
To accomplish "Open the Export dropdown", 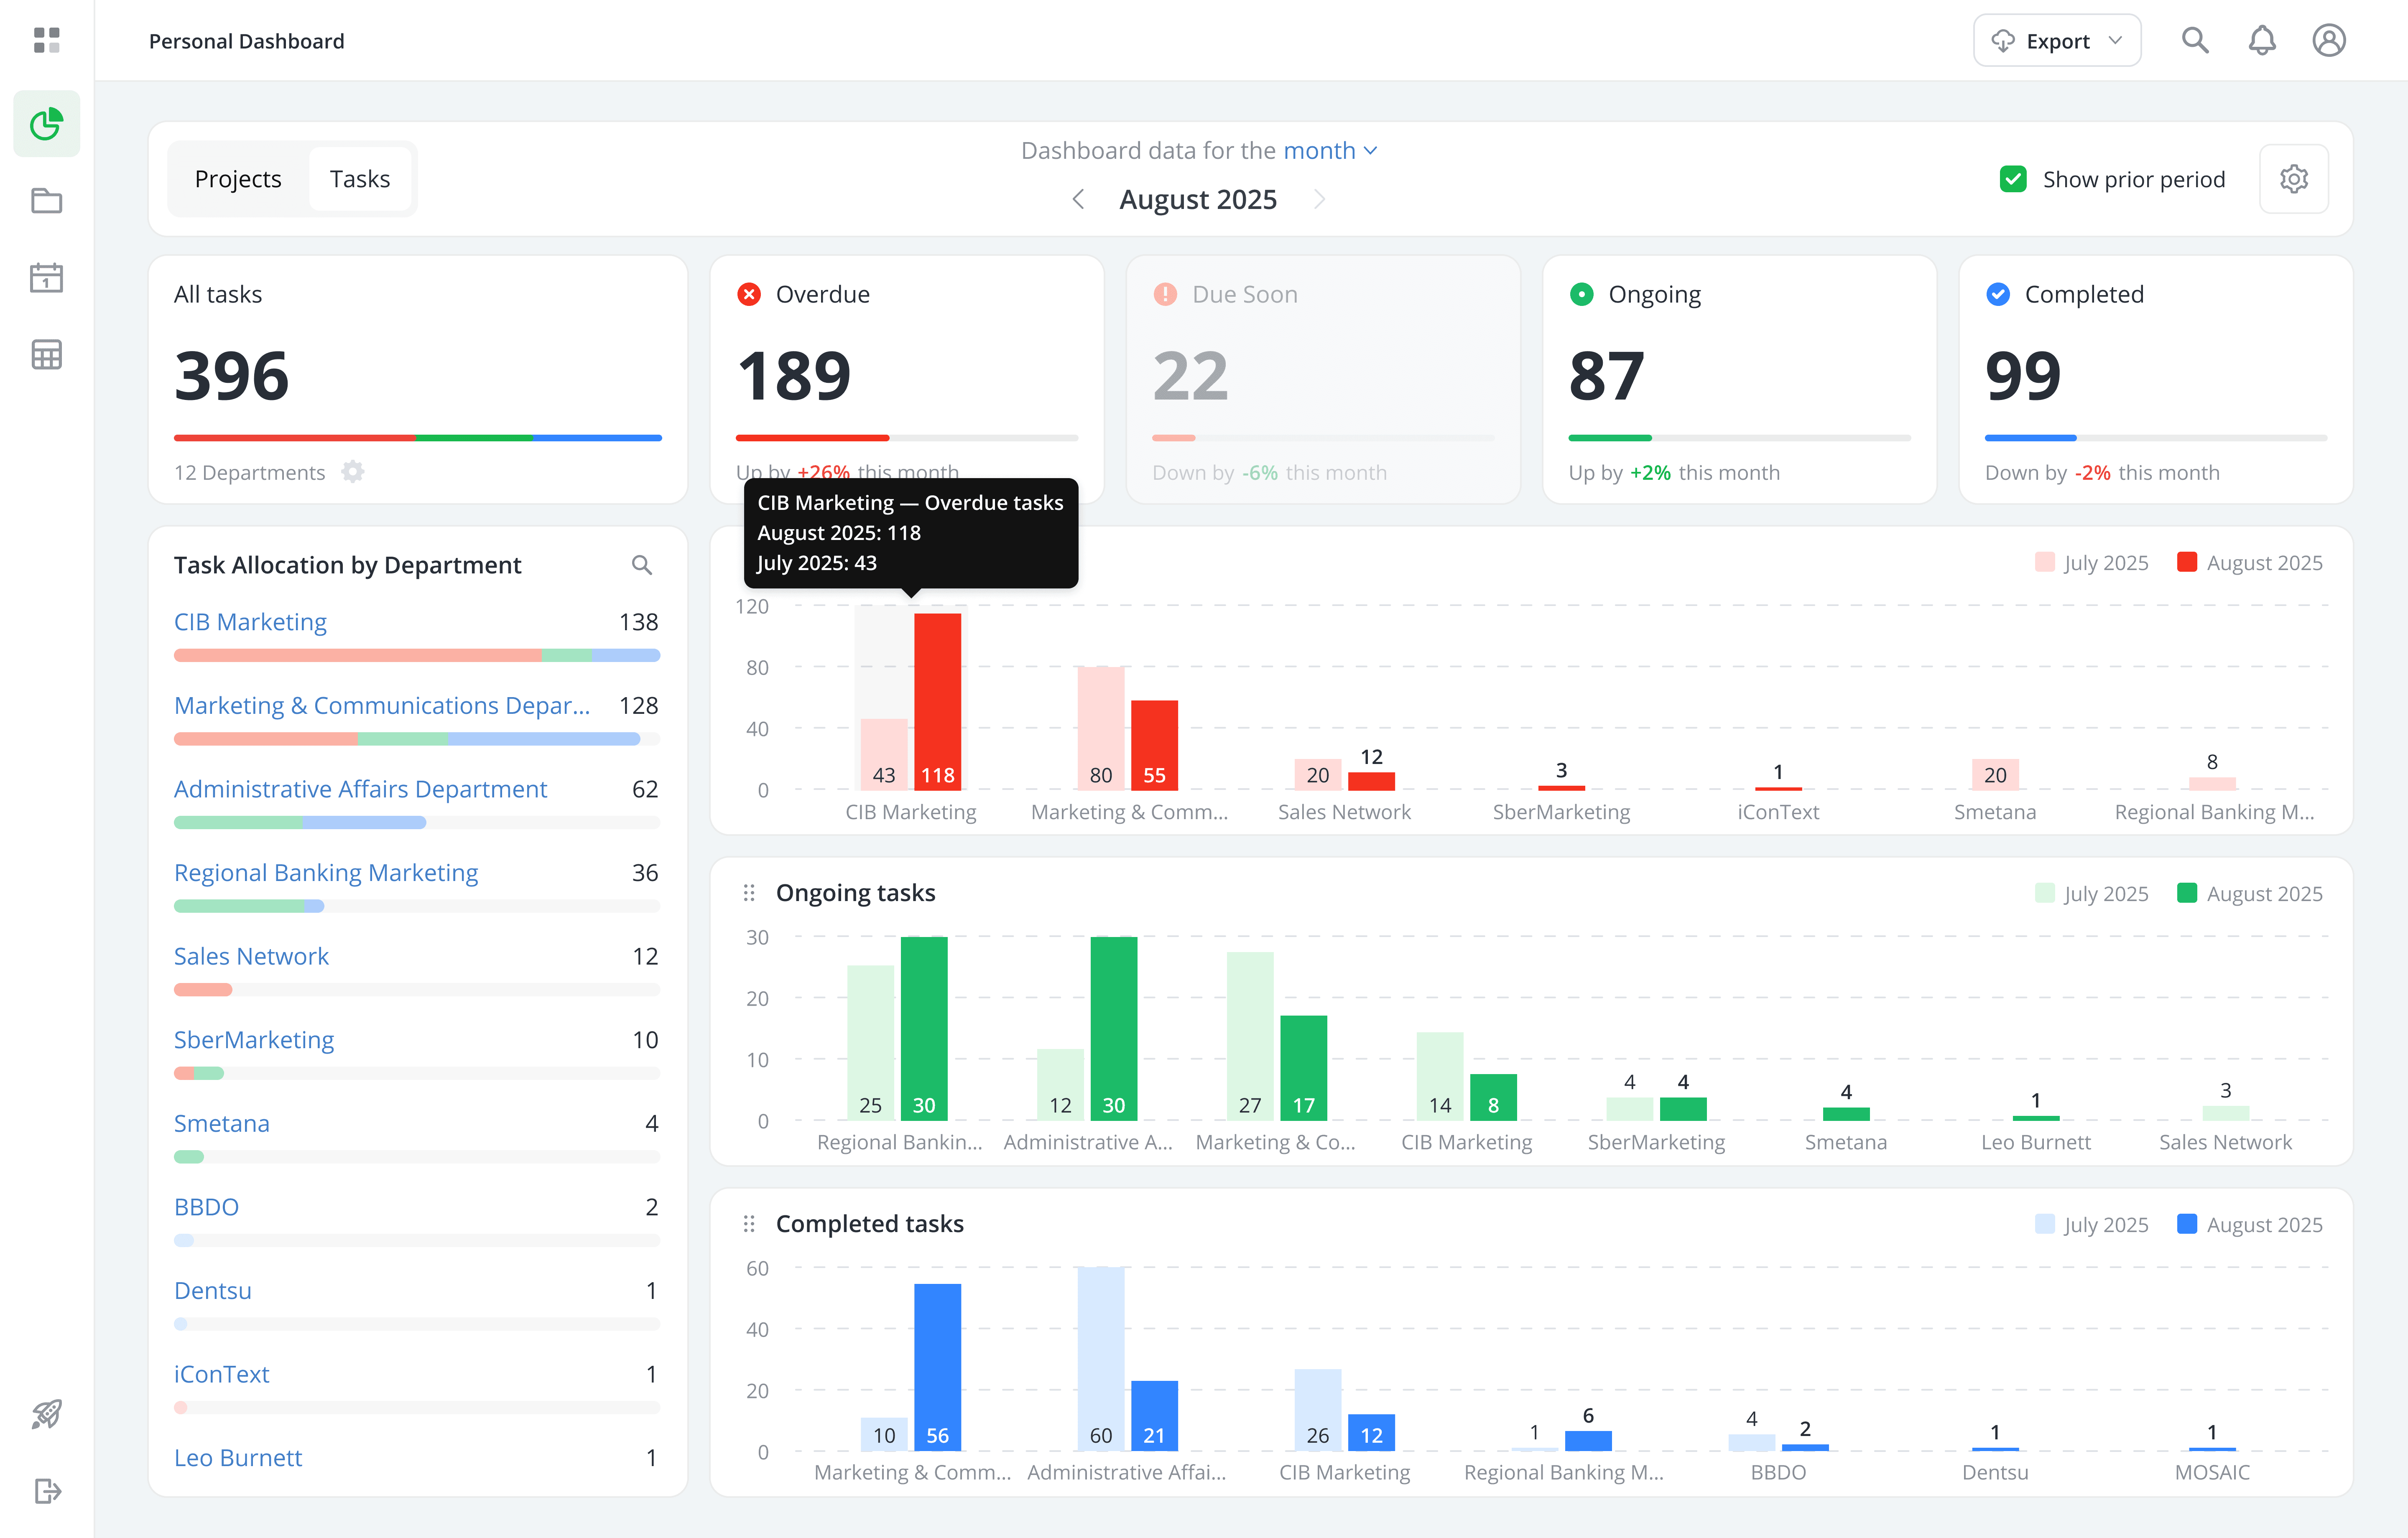I will (x=2056, y=41).
